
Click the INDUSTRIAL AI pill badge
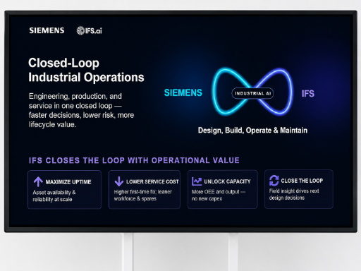click(252, 93)
